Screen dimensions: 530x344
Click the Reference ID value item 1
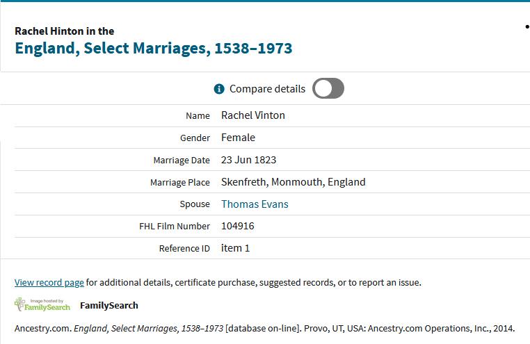(235, 248)
